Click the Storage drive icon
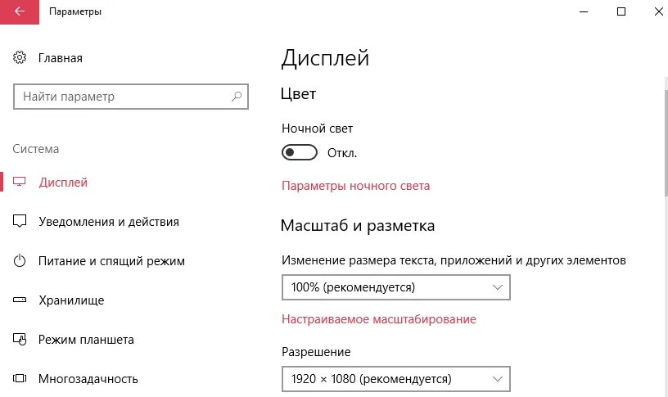The image size is (668, 397). pyautogui.click(x=20, y=300)
